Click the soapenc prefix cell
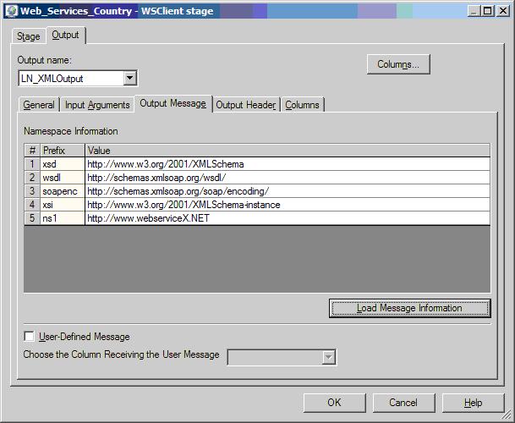Image resolution: width=515 pixels, height=423 pixels. [63, 191]
